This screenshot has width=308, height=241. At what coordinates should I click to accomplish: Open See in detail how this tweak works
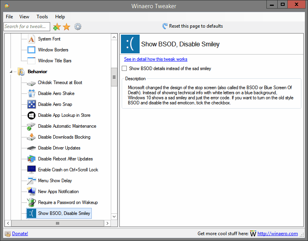156,59
